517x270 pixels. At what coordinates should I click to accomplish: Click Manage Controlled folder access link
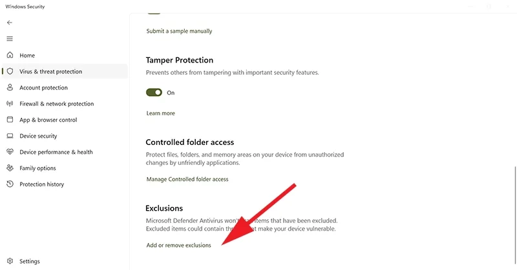coord(187,179)
